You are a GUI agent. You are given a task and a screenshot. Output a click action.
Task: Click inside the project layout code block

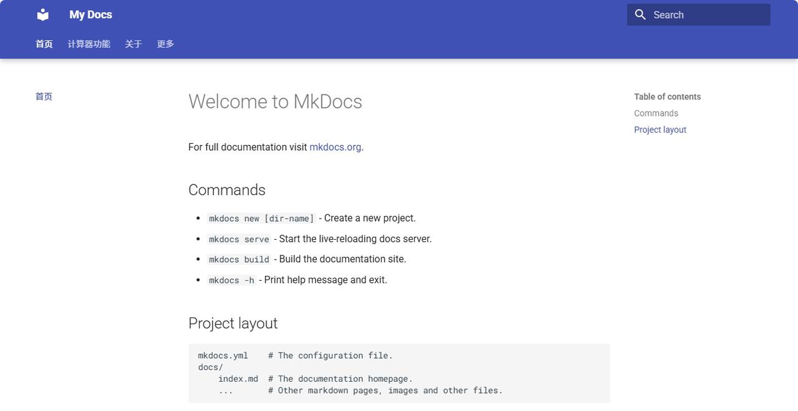[399, 373]
